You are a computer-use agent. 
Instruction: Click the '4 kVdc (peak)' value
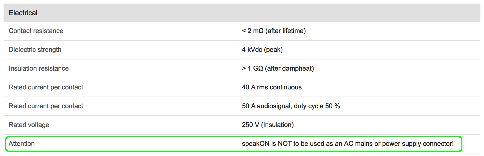point(262,50)
